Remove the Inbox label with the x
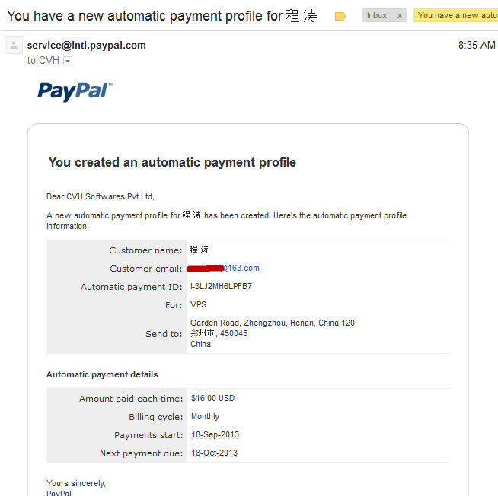 click(400, 15)
